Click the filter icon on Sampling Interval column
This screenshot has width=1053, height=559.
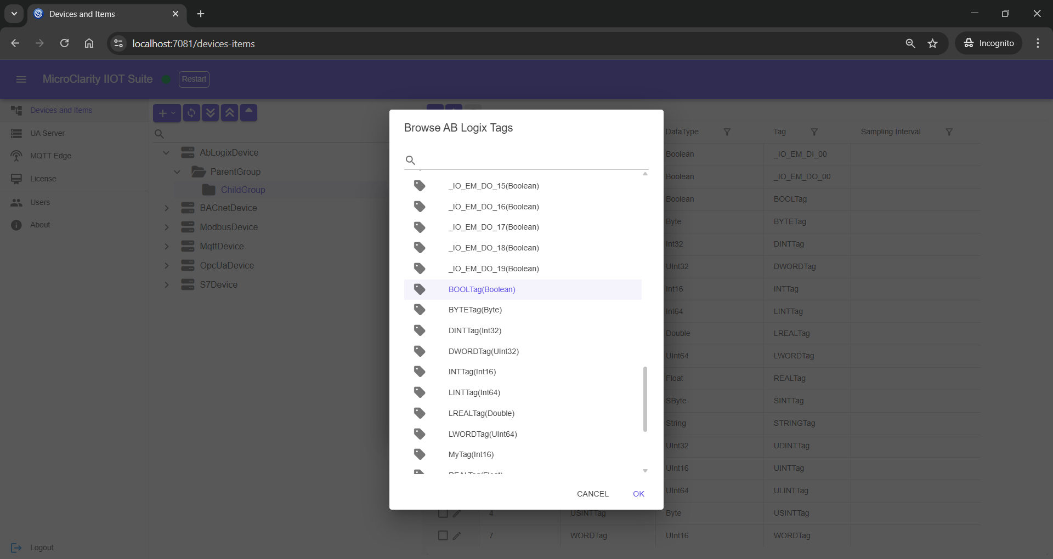tap(949, 132)
